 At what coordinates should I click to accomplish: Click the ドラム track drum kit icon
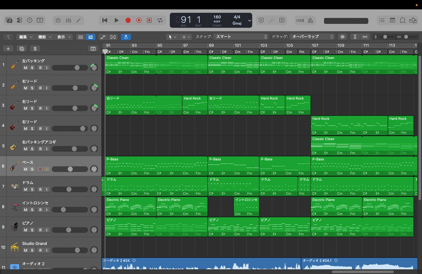14,186
